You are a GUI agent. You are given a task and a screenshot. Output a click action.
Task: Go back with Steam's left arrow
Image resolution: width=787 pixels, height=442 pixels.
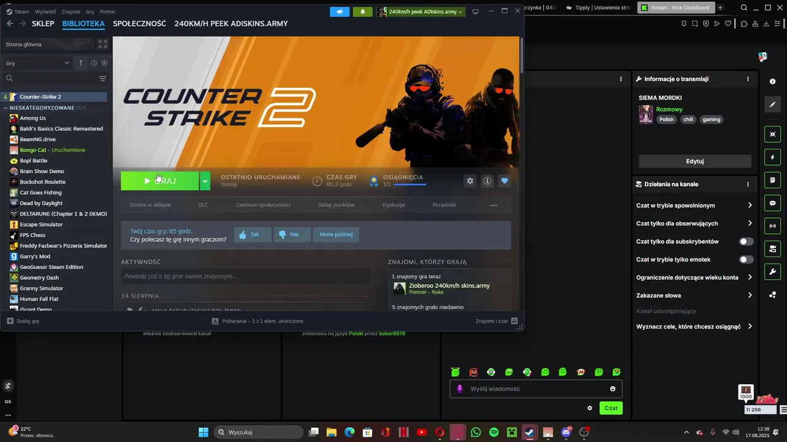(x=10, y=23)
